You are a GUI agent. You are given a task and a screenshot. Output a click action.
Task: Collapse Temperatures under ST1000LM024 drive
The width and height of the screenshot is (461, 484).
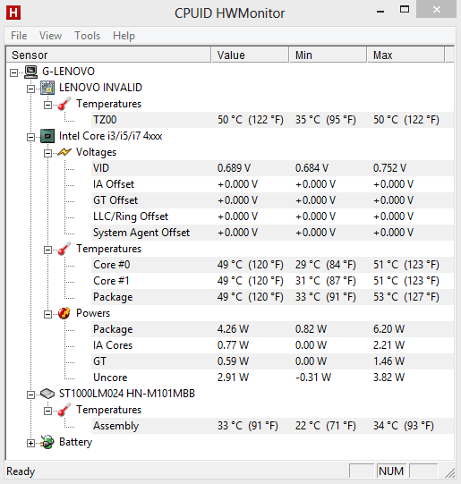47,412
